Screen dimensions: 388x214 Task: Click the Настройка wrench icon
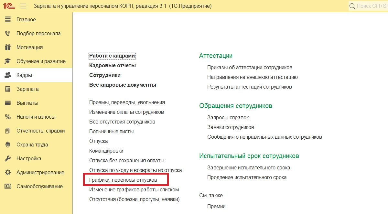tap(8, 159)
